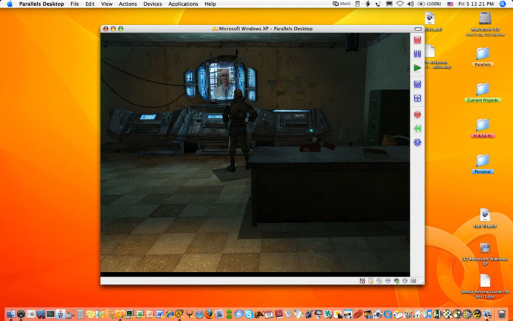Screen dimensions: 513x321
Task: Click the shared folder status icon
Action: [413, 281]
